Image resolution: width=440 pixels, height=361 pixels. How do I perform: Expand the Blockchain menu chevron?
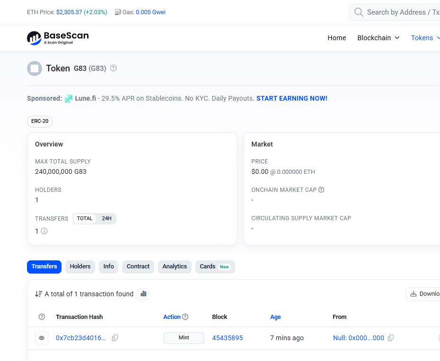tap(397, 38)
